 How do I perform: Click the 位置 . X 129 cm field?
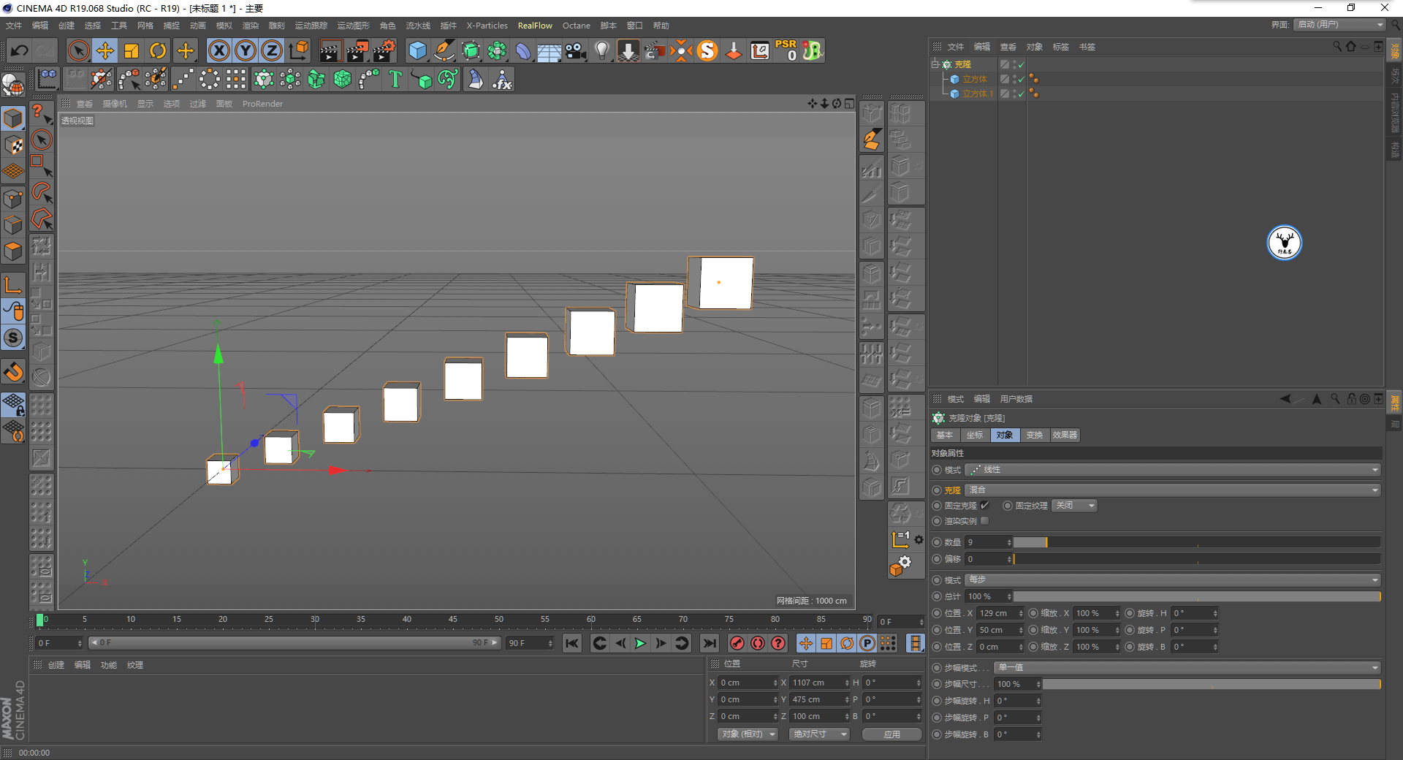1000,613
